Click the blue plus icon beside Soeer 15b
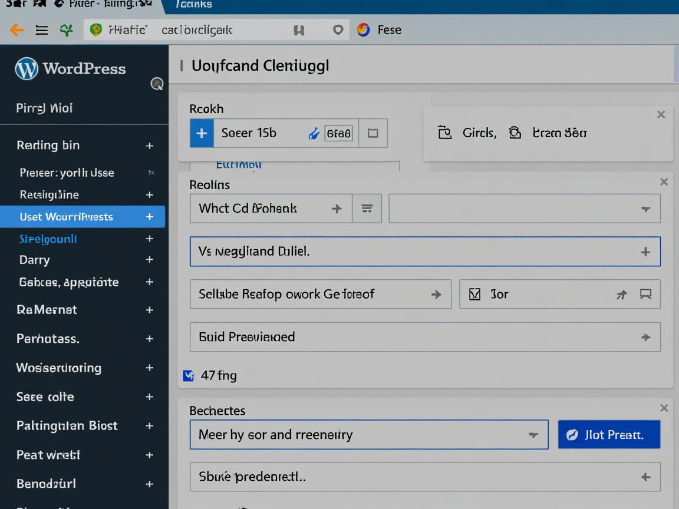This screenshot has height=509, width=679. tap(202, 133)
